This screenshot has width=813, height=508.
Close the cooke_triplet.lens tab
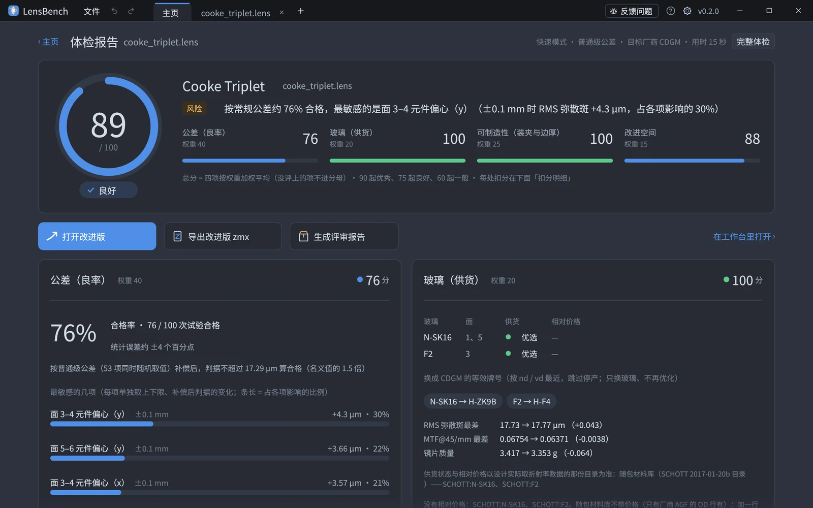pyautogui.click(x=282, y=12)
